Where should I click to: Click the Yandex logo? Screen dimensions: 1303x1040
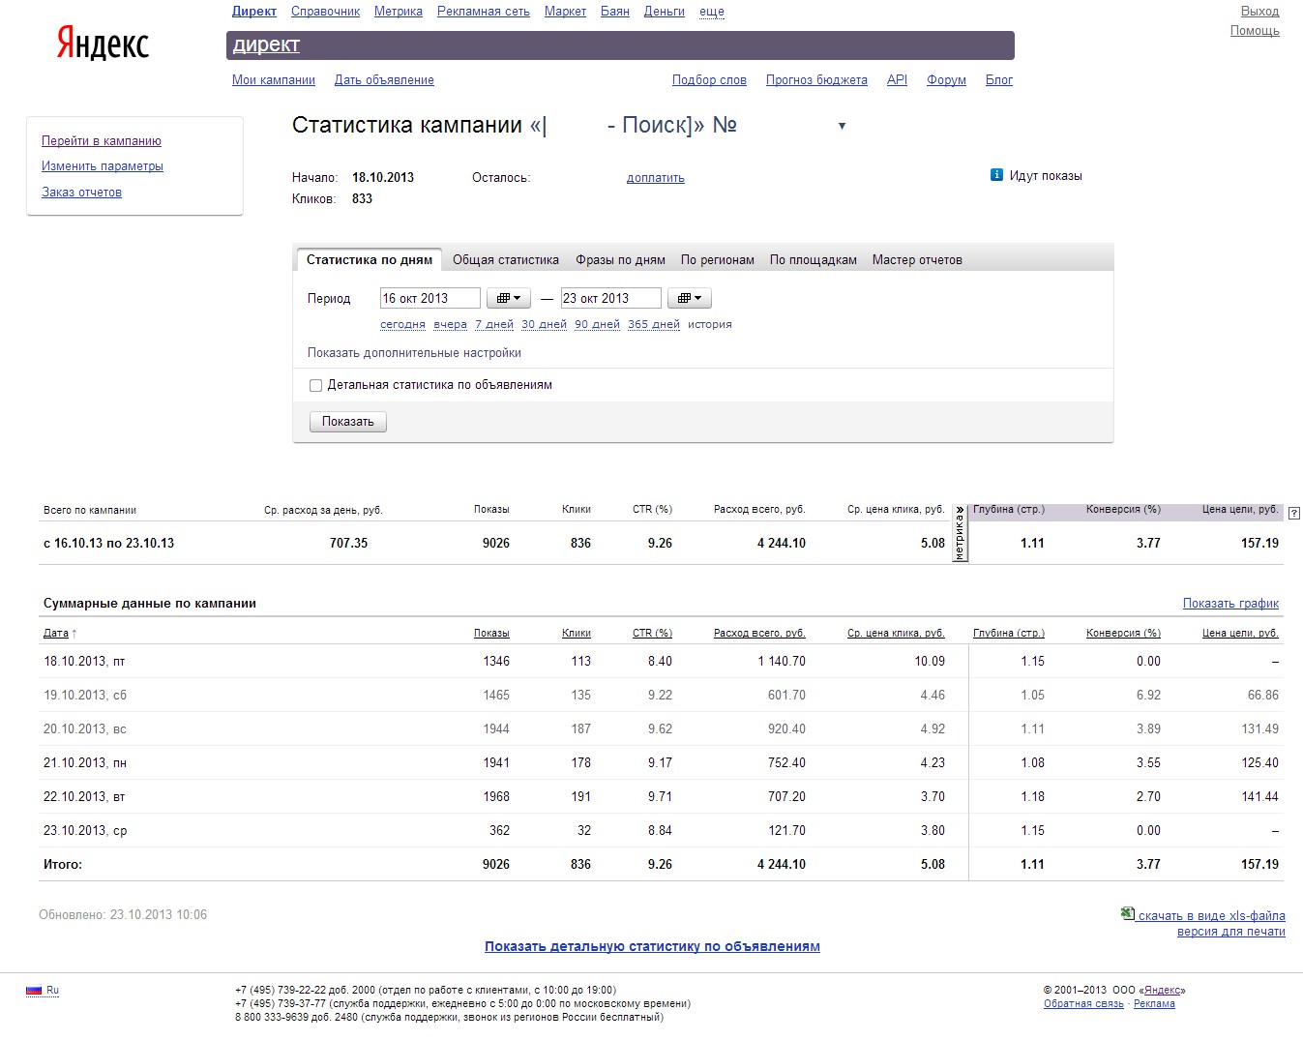coord(103,43)
